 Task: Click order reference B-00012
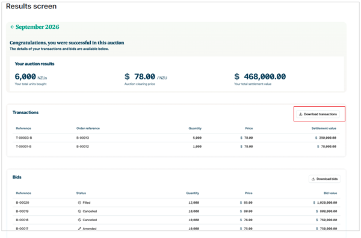82,147
